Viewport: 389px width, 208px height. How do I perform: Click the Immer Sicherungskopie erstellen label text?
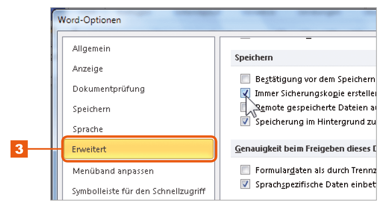(x=315, y=93)
